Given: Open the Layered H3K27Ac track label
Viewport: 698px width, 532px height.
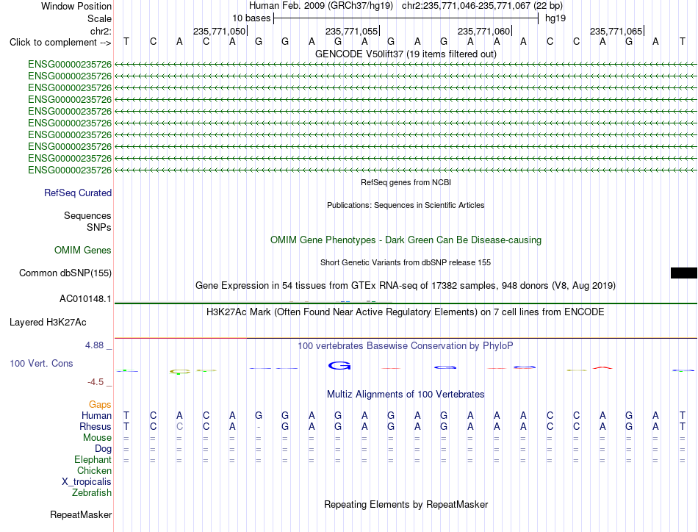Looking at the screenshot, I should (48, 323).
